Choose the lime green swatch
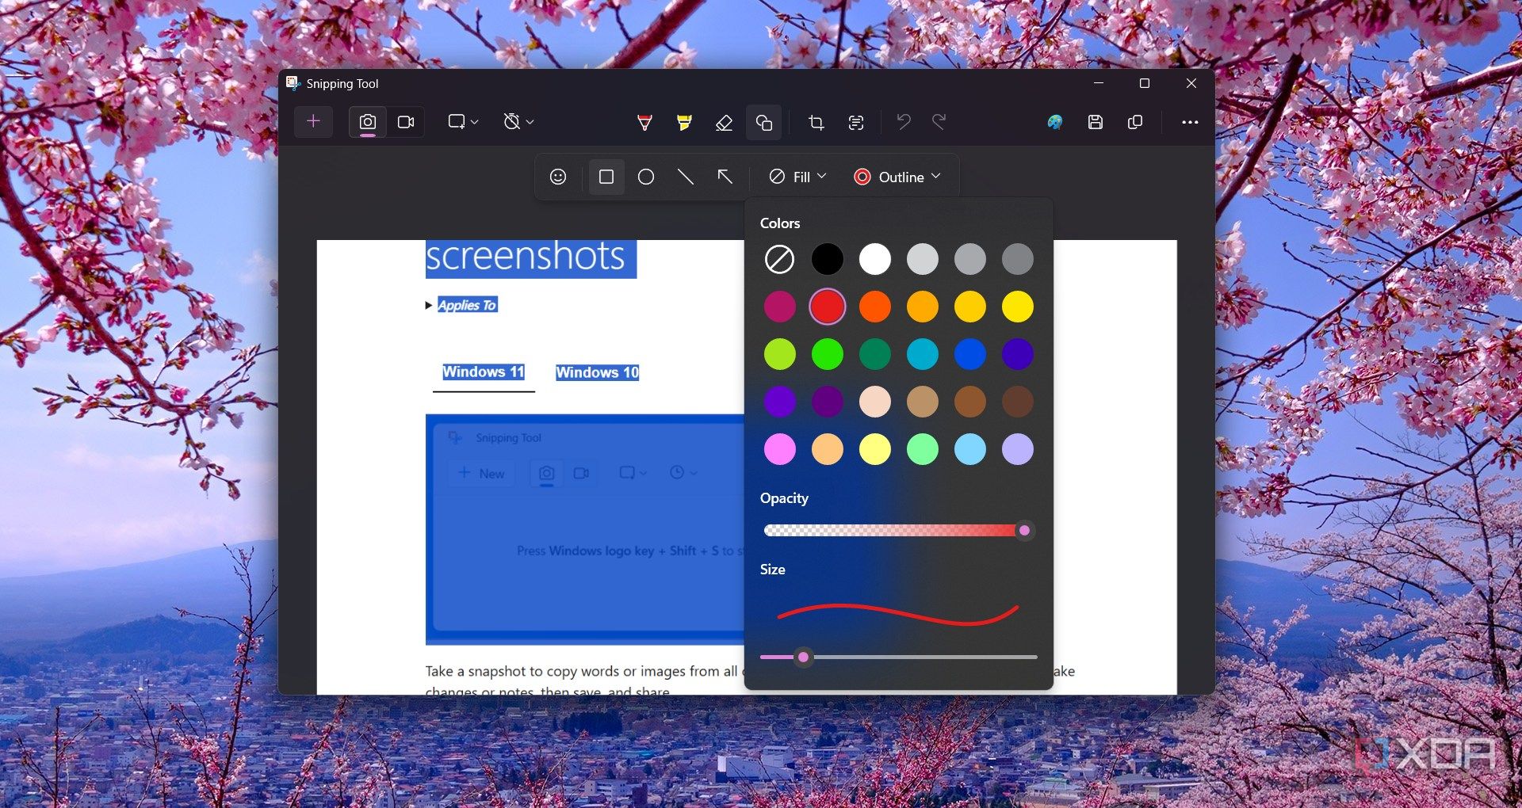The image size is (1522, 808). tap(779, 354)
